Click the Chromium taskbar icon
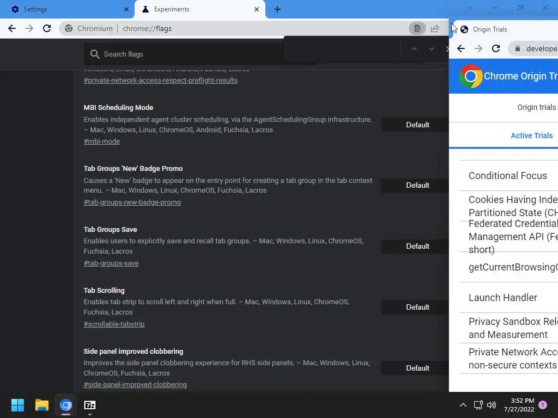This screenshot has width=558, height=418. click(x=66, y=405)
